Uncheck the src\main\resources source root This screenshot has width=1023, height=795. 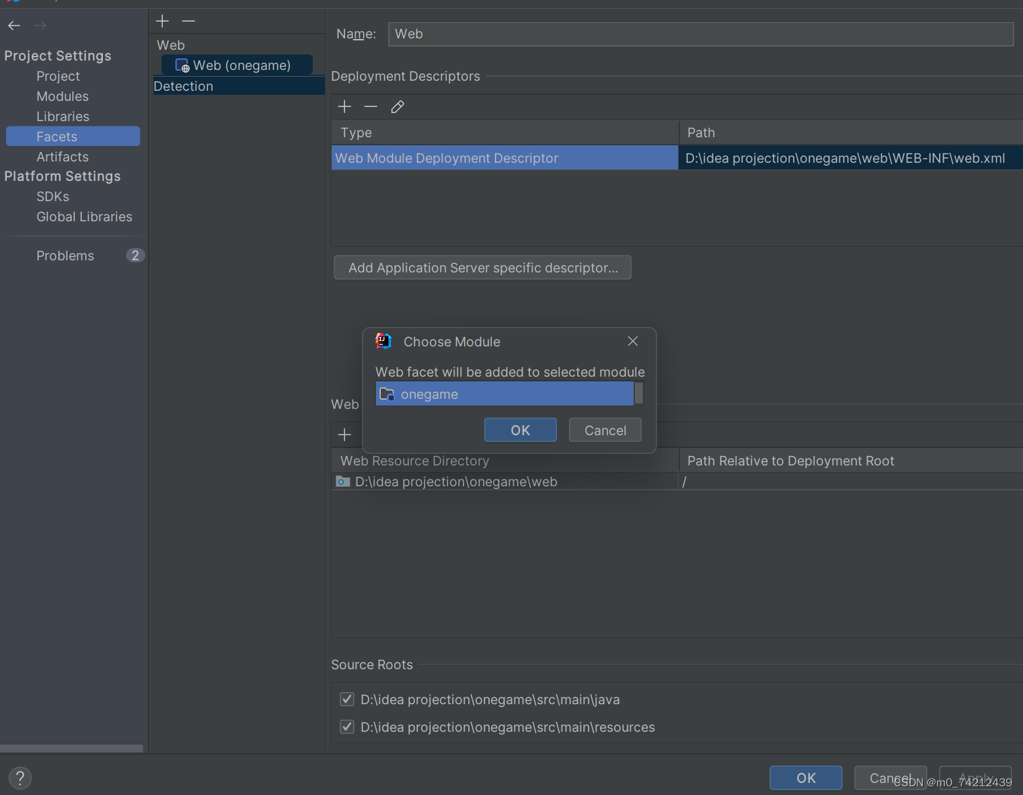point(346,727)
